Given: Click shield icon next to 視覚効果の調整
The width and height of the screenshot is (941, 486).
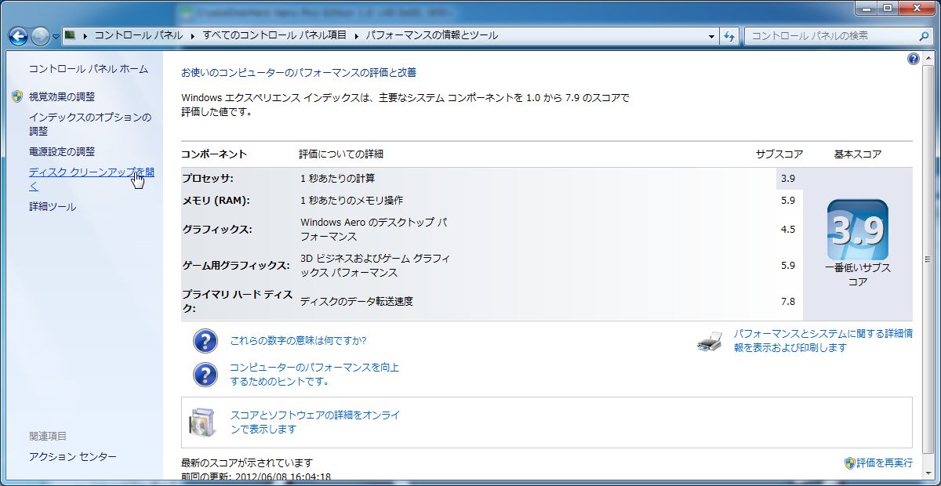Looking at the screenshot, I should tap(18, 96).
